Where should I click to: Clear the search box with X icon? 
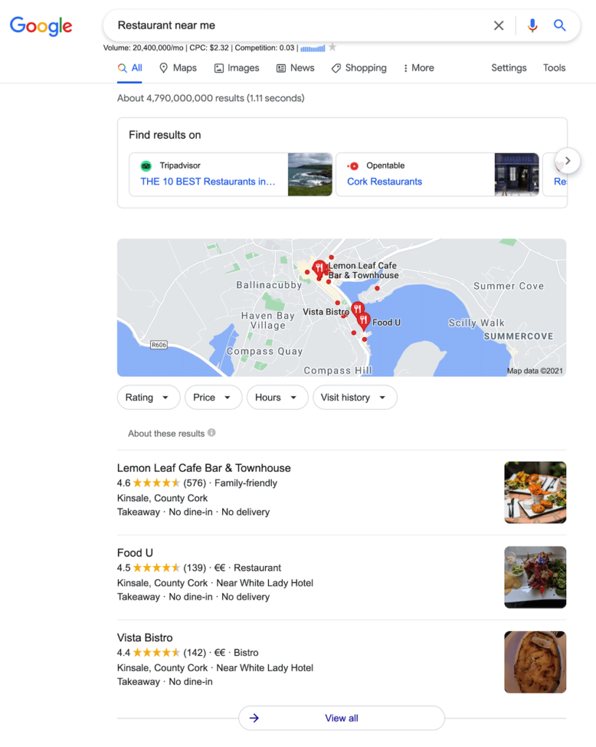pyautogui.click(x=498, y=26)
